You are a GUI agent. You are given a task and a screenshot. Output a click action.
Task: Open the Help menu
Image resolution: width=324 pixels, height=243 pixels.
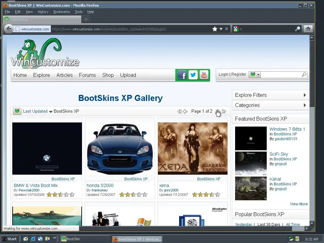click(x=91, y=12)
